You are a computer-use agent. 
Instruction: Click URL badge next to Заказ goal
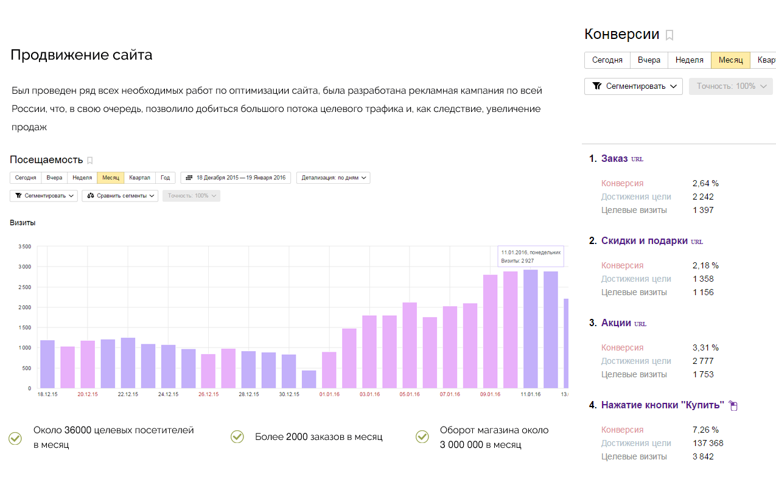(637, 159)
